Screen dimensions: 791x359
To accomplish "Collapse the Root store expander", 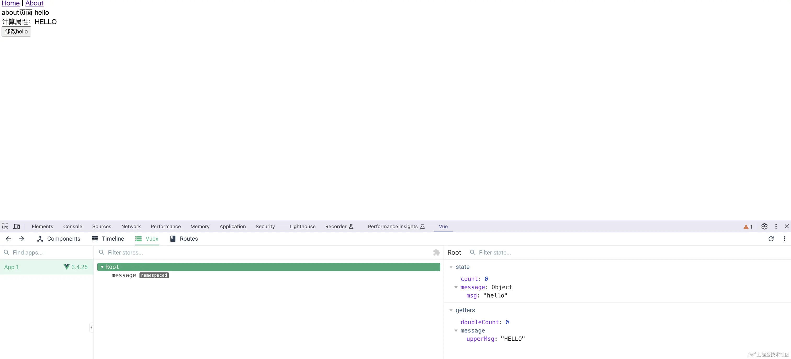I will tap(102, 267).
